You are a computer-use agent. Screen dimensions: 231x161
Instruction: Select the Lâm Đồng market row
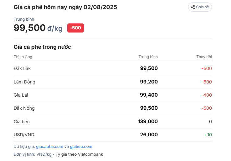(113, 82)
